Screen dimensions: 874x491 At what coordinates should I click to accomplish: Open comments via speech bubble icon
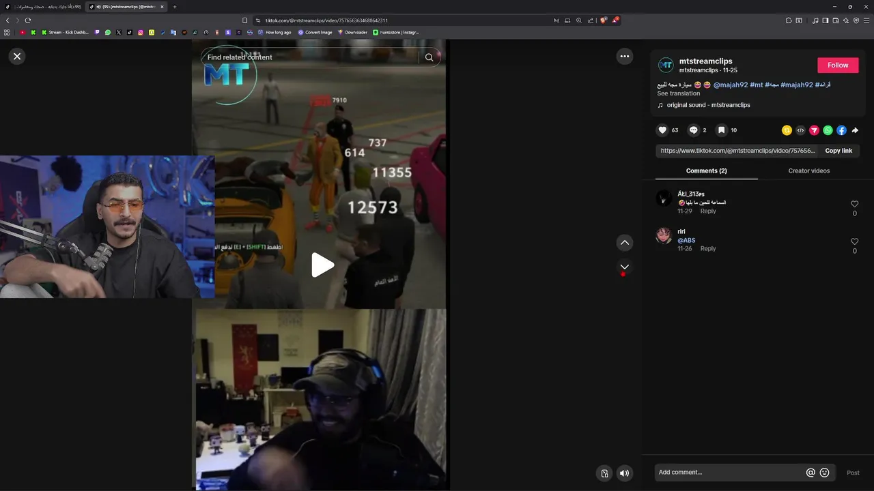(x=694, y=130)
